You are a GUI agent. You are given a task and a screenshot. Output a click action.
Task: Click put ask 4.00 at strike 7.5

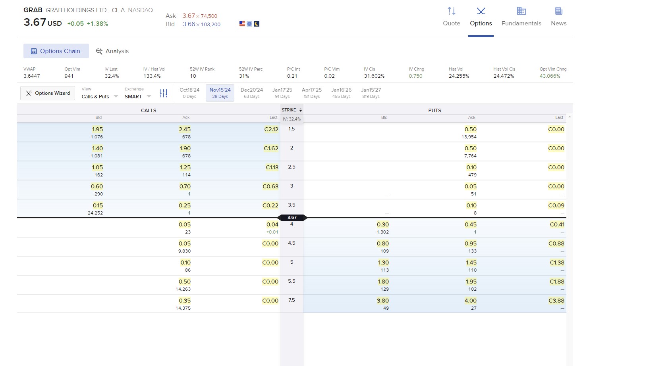pyautogui.click(x=471, y=301)
